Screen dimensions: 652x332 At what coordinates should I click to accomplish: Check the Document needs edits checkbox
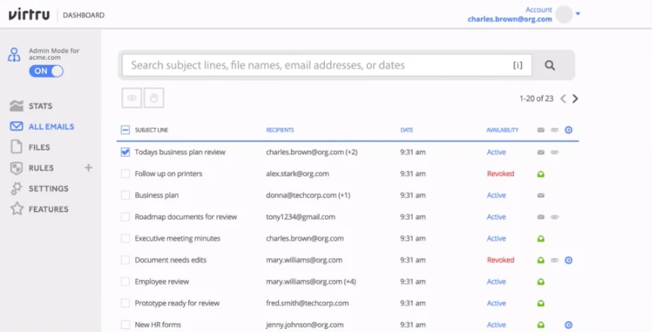125,260
